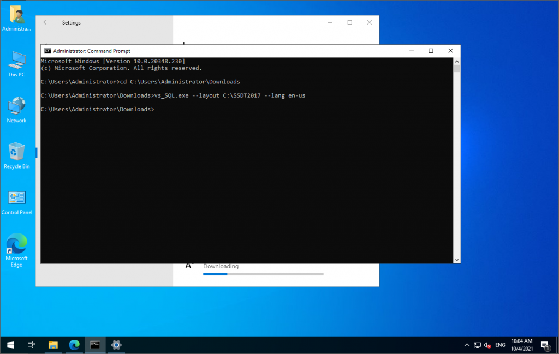Screen dimensions: 559x354
Task: Click the Settings window title text
Action: click(72, 22)
